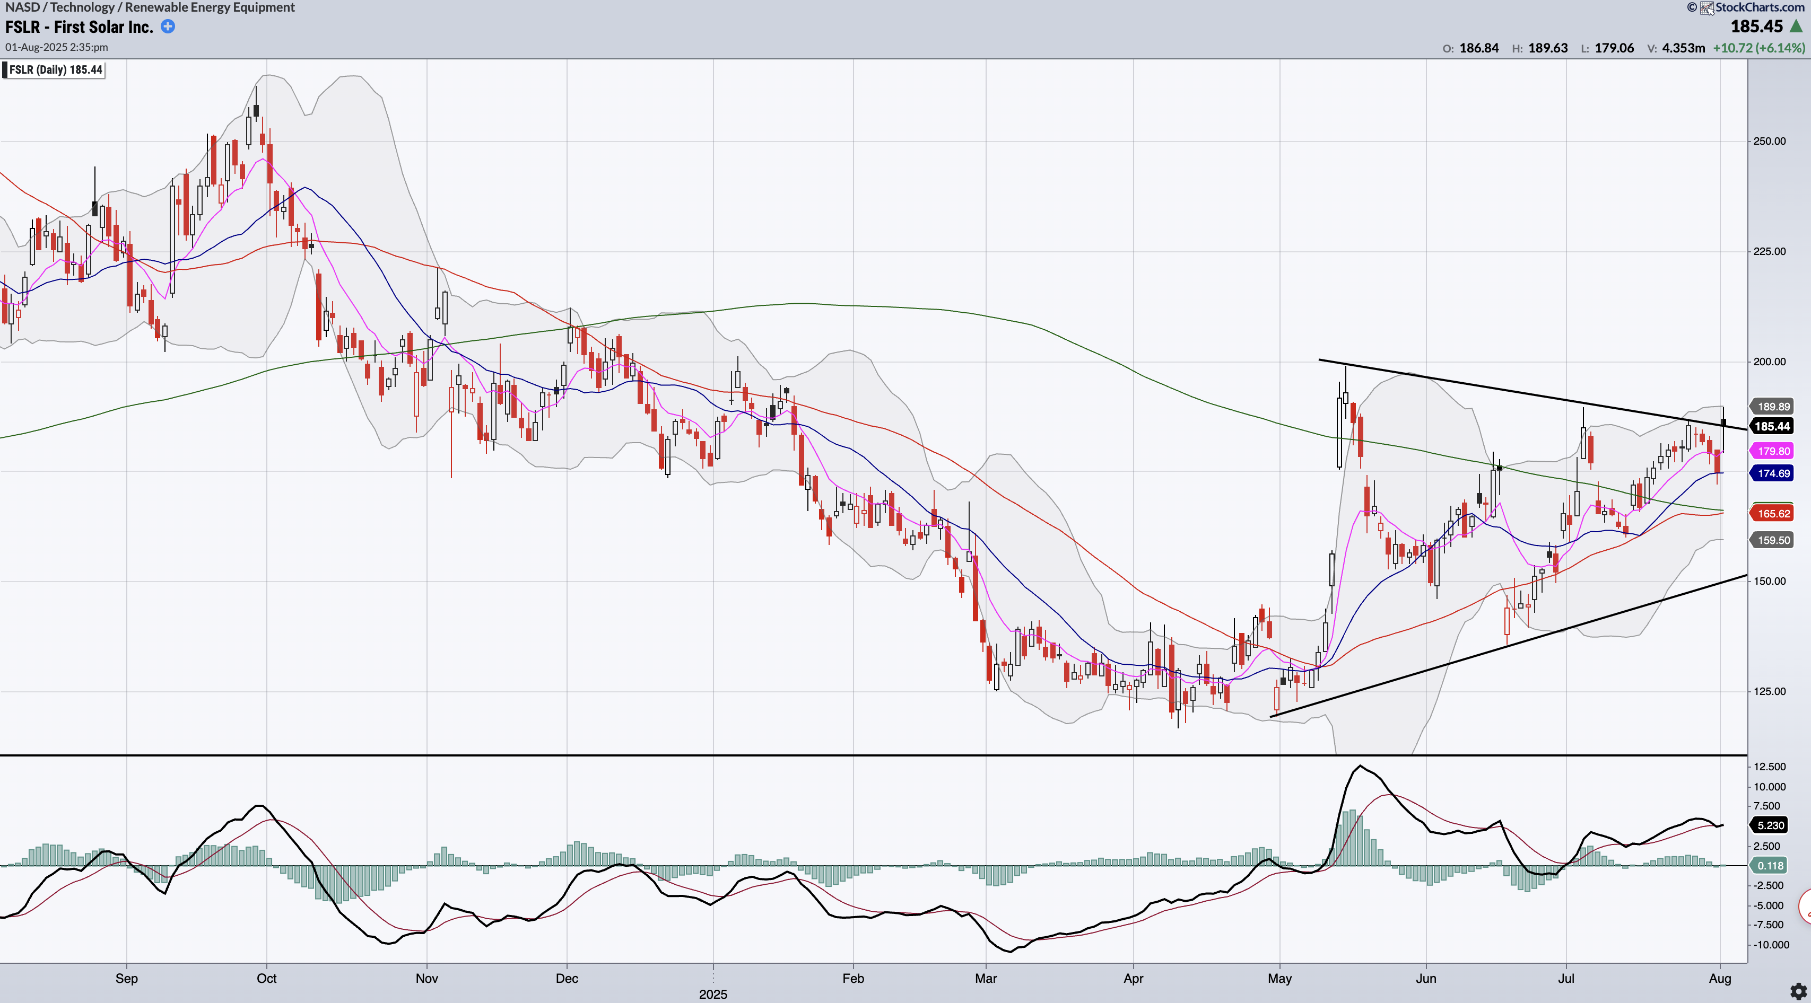Click the Mar label on time axis
Screen dimensions: 1811x1003
click(x=986, y=979)
